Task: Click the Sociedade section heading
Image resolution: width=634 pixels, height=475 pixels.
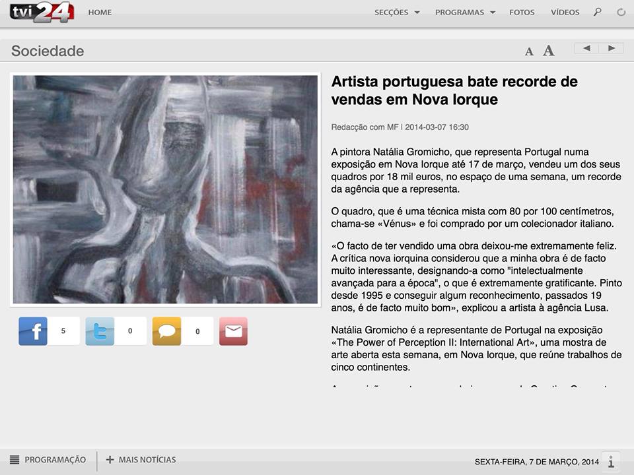Action: tap(48, 51)
